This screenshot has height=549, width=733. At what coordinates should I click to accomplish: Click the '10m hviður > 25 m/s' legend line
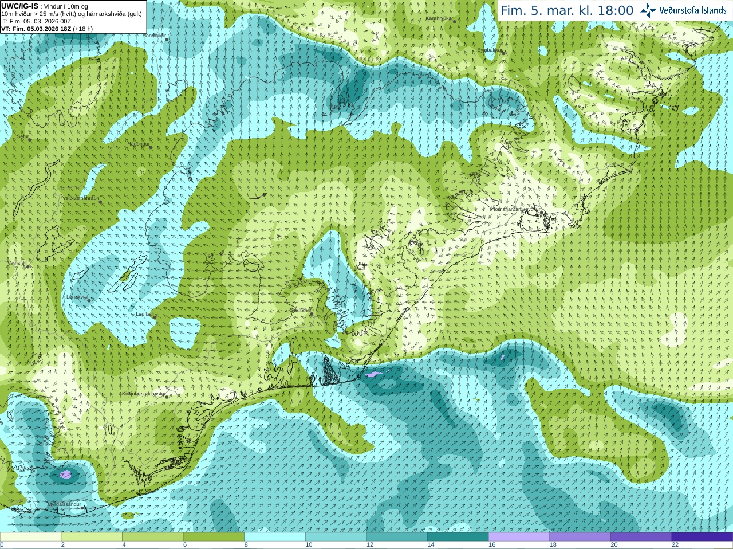pyautogui.click(x=72, y=14)
